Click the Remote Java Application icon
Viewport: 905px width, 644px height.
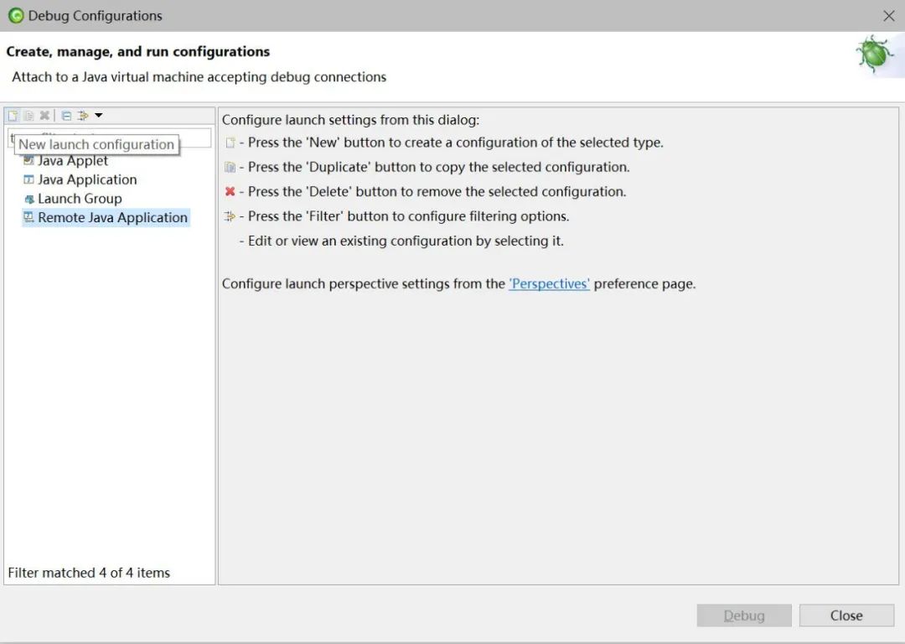29,217
